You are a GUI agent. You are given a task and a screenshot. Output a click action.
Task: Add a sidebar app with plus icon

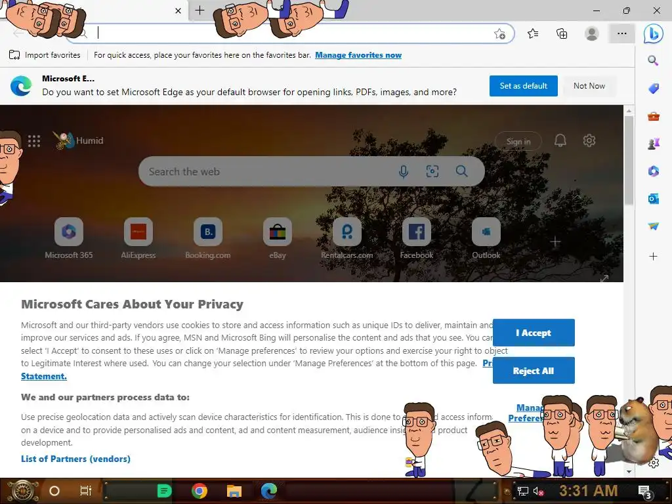point(653,257)
